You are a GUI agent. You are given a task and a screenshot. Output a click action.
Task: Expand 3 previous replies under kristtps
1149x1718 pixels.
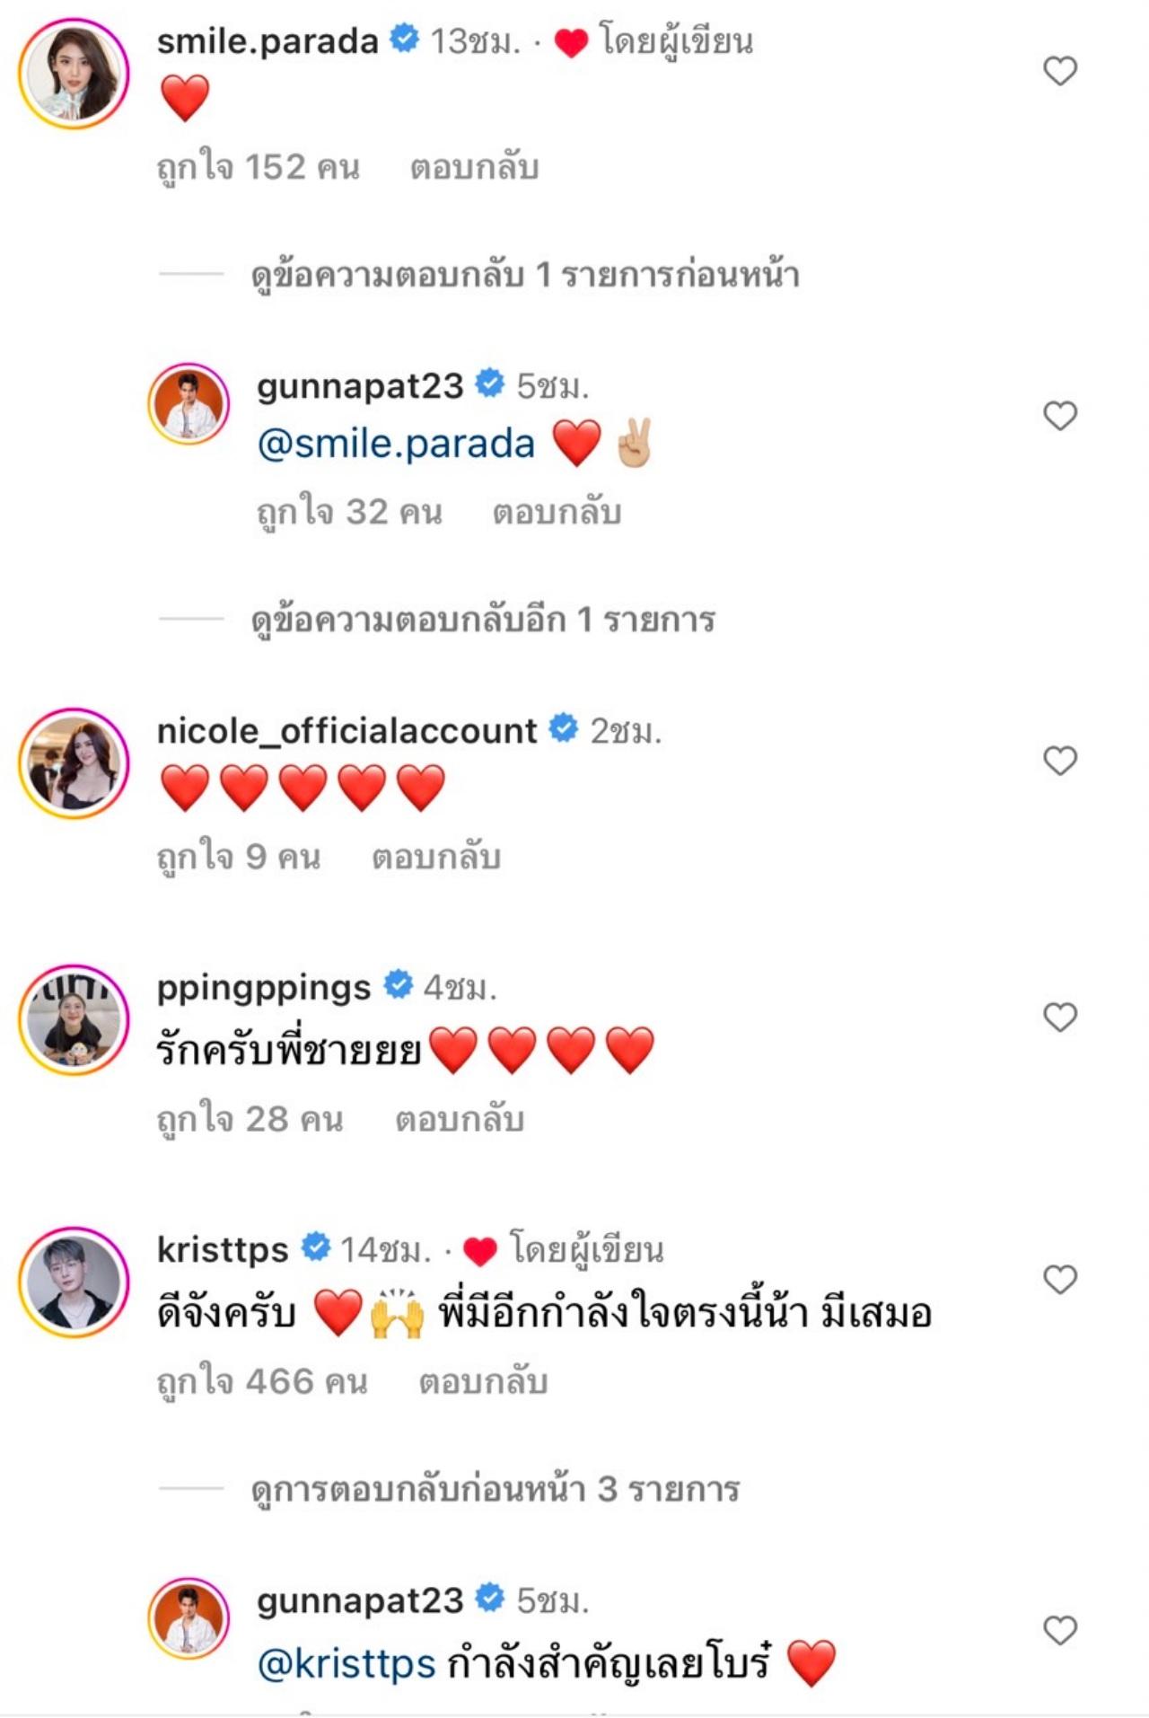495,1489
